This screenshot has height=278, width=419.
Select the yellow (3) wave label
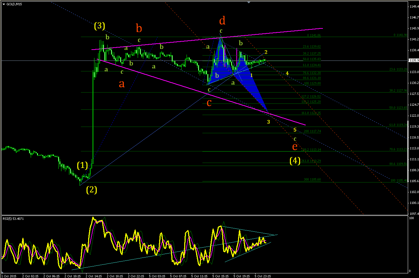(99, 25)
